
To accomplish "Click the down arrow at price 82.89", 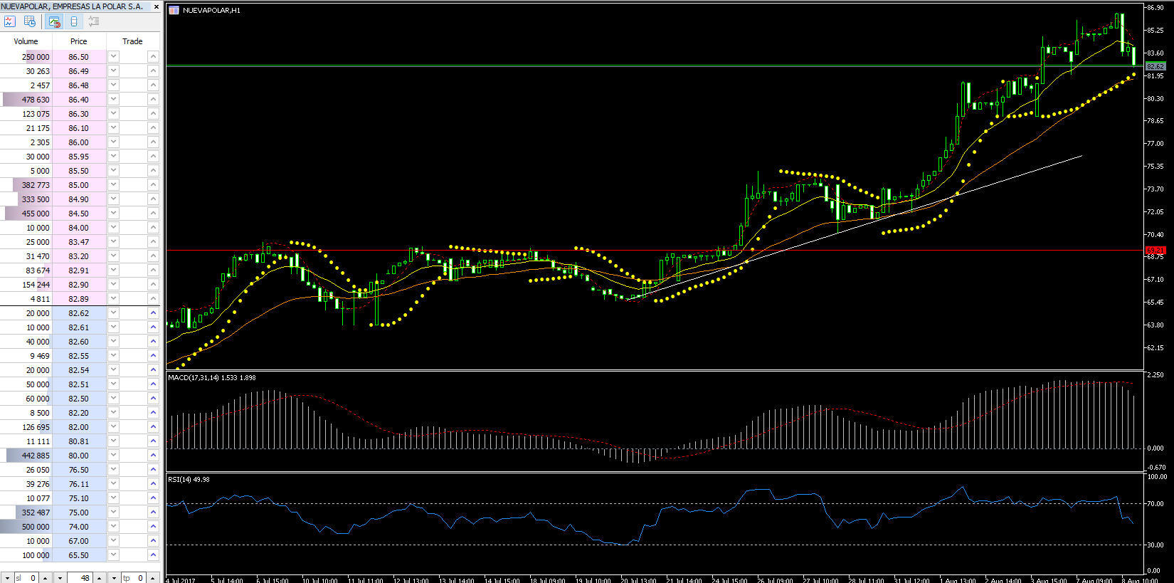I will [113, 298].
